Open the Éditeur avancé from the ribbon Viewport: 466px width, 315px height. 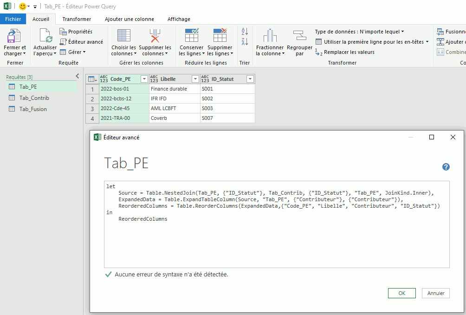point(81,42)
